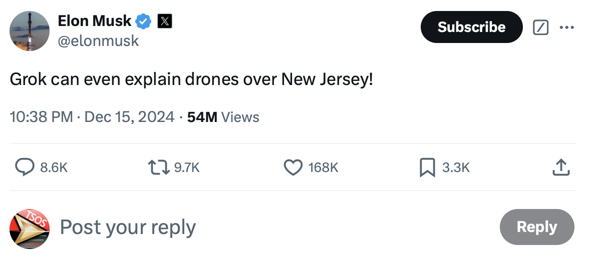The width and height of the screenshot is (589, 258).
Task: Click the Grok slash-square icon
Action: (x=540, y=27)
